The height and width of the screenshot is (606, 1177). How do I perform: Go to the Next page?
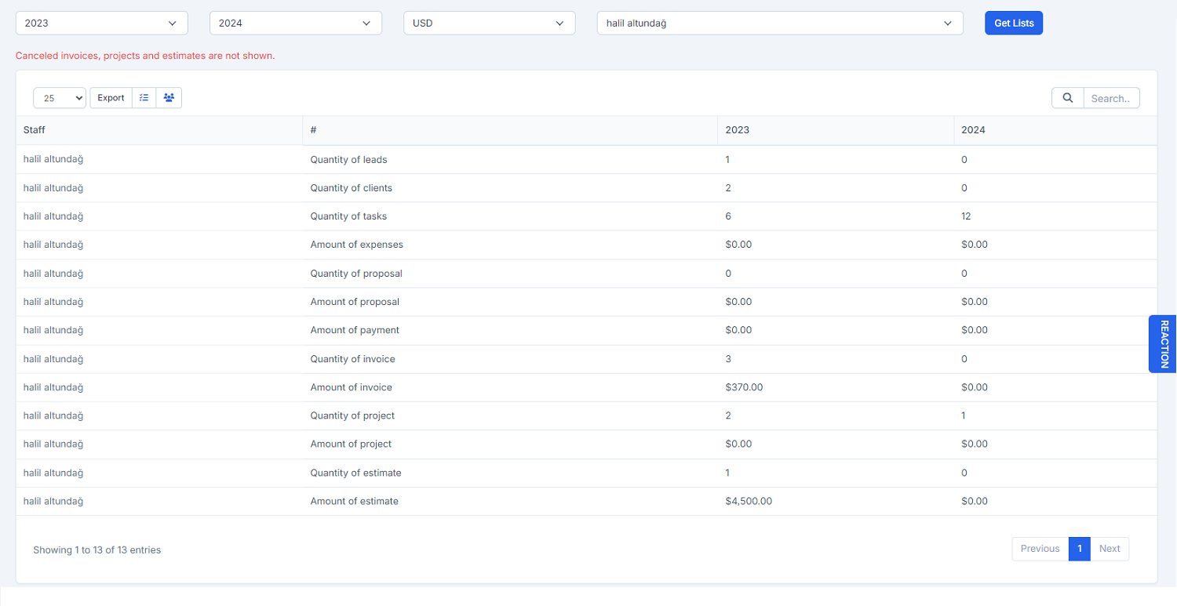click(1110, 549)
